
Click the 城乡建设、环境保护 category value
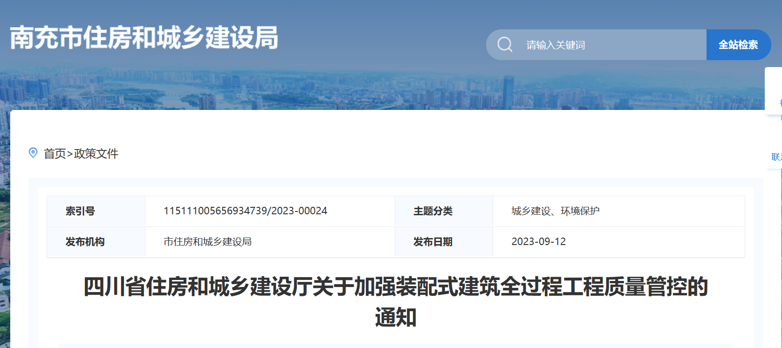pyautogui.click(x=555, y=211)
